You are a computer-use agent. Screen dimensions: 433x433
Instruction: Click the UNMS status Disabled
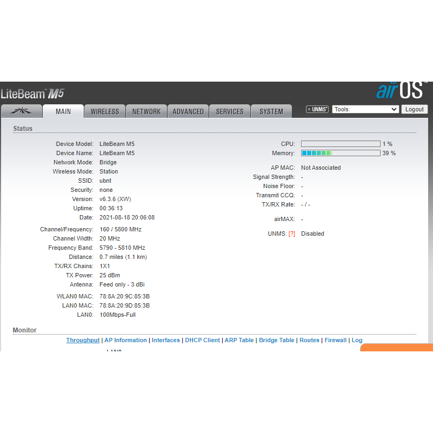click(312, 234)
